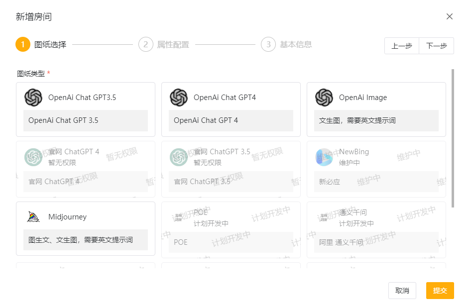Click the OpenAi Image logo icon
This screenshot has width=474, height=306.
coord(324,97)
